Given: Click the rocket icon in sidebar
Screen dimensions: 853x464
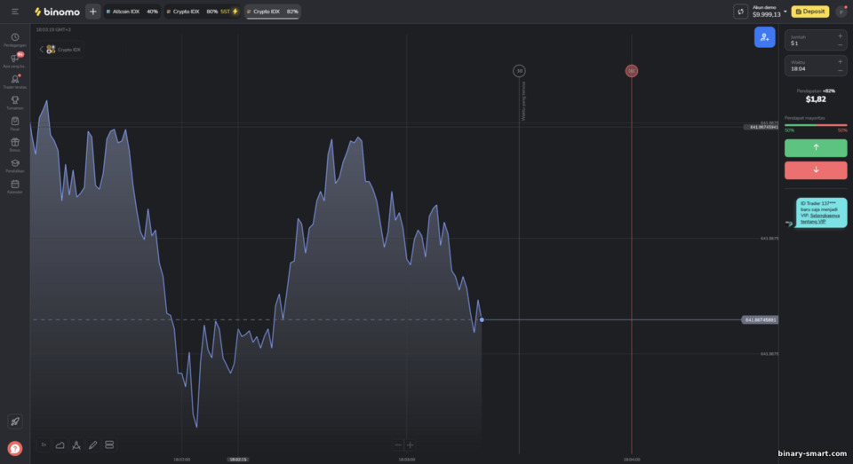Looking at the screenshot, I should pyautogui.click(x=15, y=421).
